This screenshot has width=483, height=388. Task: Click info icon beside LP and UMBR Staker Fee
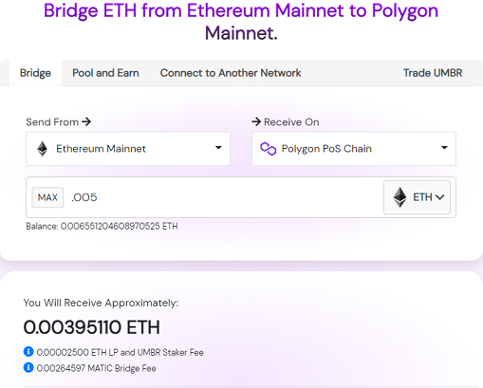click(28, 351)
